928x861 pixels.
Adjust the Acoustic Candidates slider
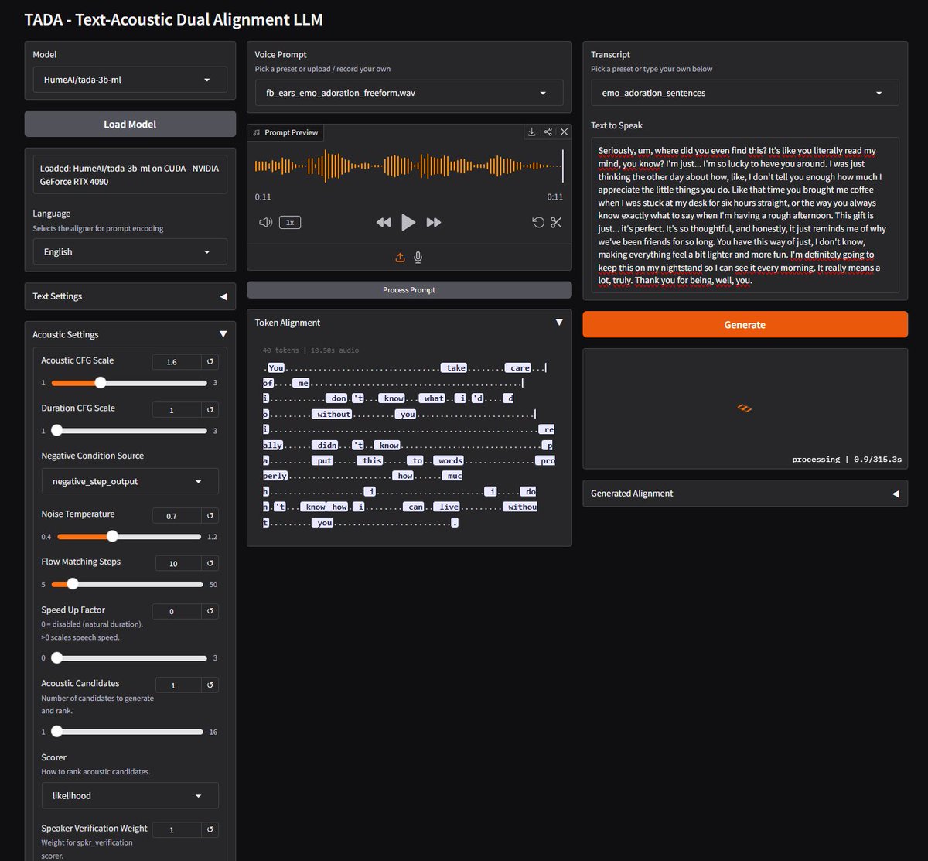pyautogui.click(x=128, y=732)
